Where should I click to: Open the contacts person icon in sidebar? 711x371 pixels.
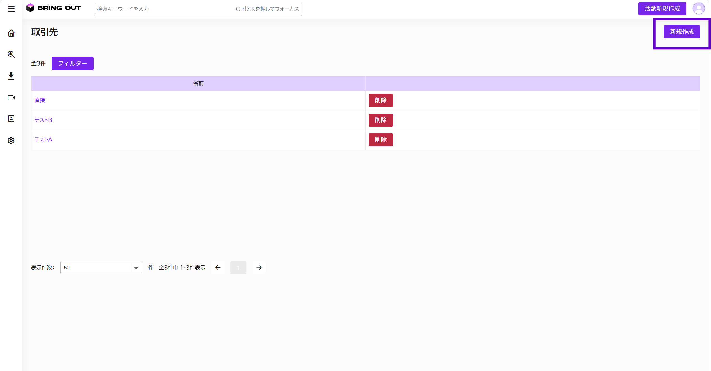pyautogui.click(x=11, y=119)
